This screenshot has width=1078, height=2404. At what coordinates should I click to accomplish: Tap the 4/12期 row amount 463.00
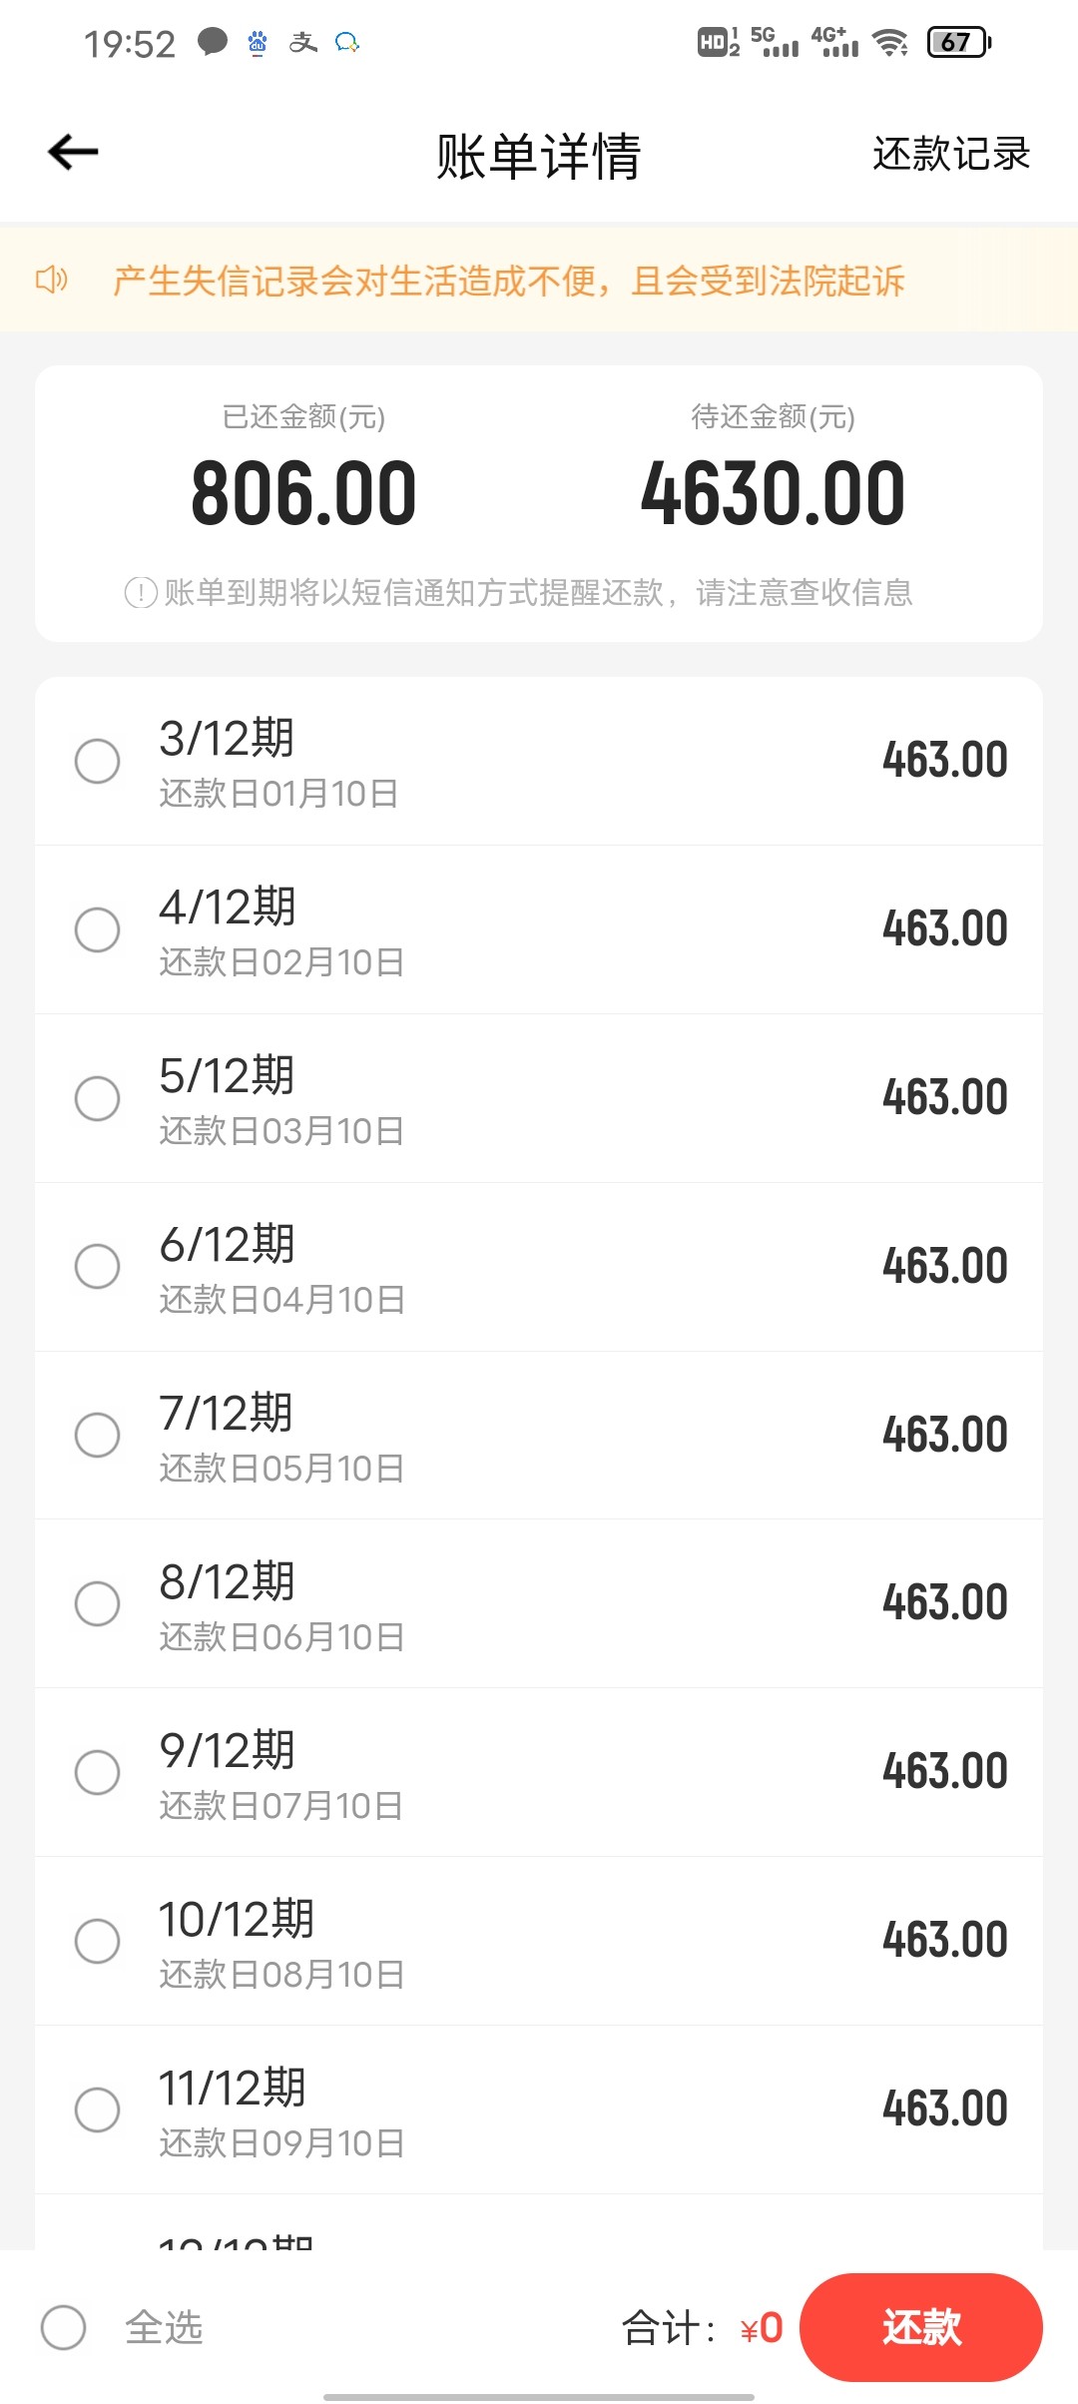944,929
